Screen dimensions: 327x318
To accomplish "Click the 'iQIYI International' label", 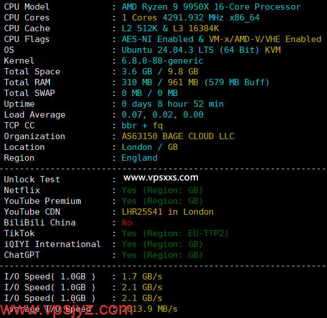I will pyautogui.click(x=52, y=244).
